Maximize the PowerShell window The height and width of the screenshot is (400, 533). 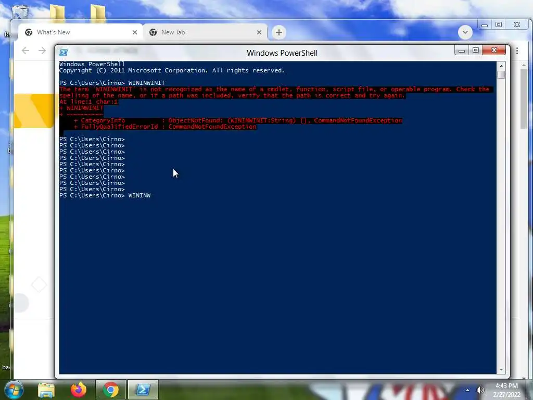point(476,51)
